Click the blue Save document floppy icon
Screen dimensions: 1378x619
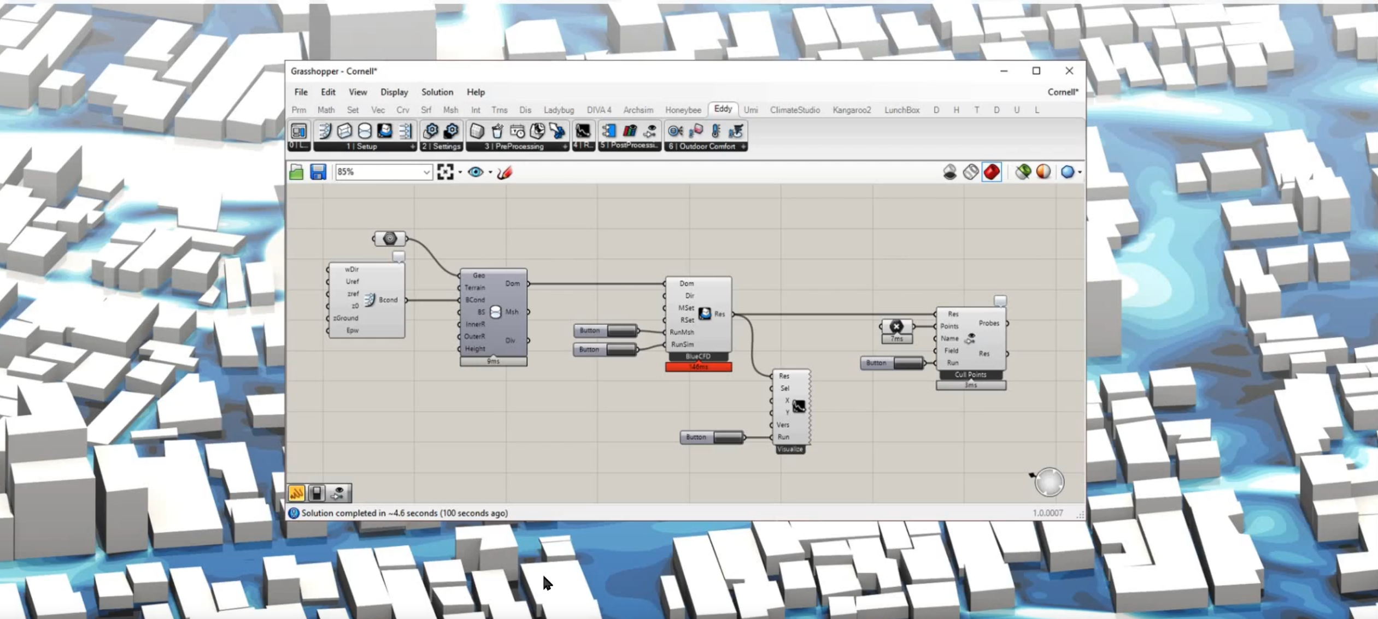click(318, 172)
